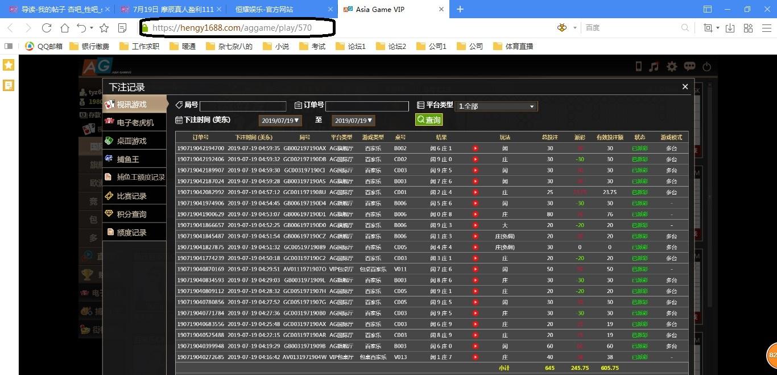The height and width of the screenshot is (375, 777).
Task: Play replay for order 190719041900629
Action: 476,215
